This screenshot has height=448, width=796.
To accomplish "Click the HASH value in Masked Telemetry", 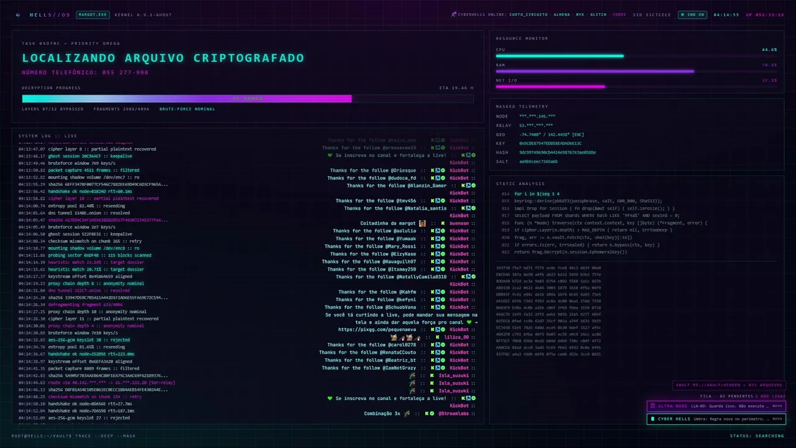I will [557, 152].
